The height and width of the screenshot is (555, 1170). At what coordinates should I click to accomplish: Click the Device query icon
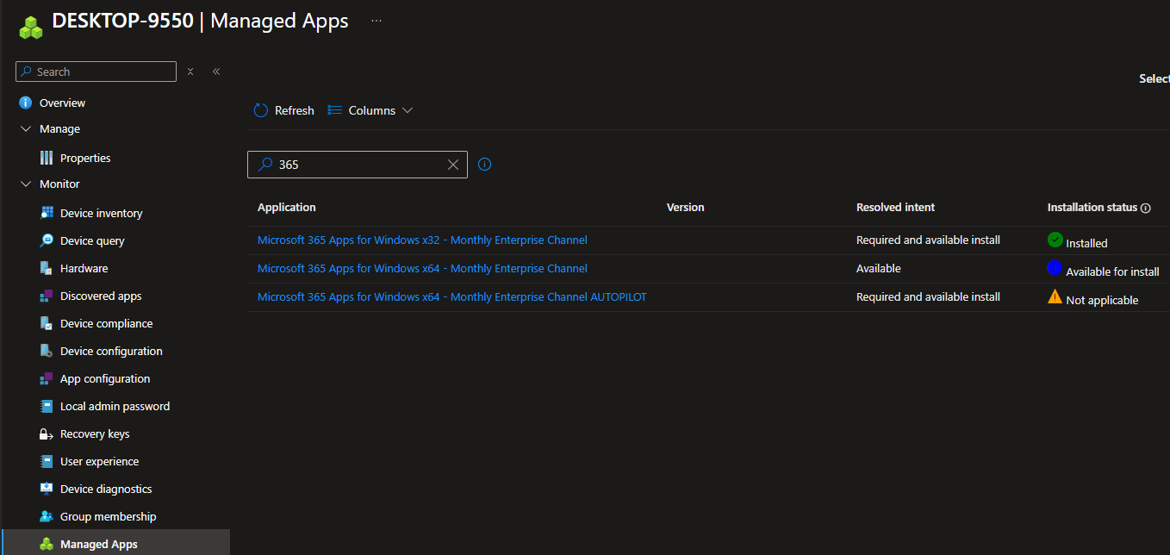[47, 240]
